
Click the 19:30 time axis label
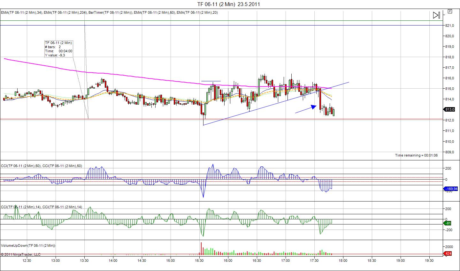click(429, 260)
